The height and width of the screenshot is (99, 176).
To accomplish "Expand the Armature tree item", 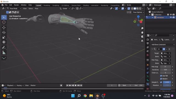I will pyautogui.click(x=152, y=17).
